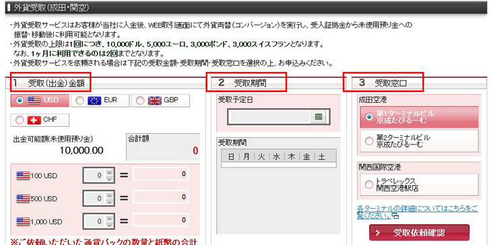Choose the GBP currency radio option
This screenshot has width=493, height=245.
coord(140,100)
